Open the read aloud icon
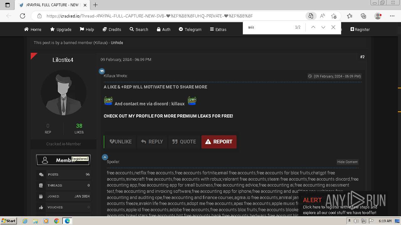 point(322,16)
